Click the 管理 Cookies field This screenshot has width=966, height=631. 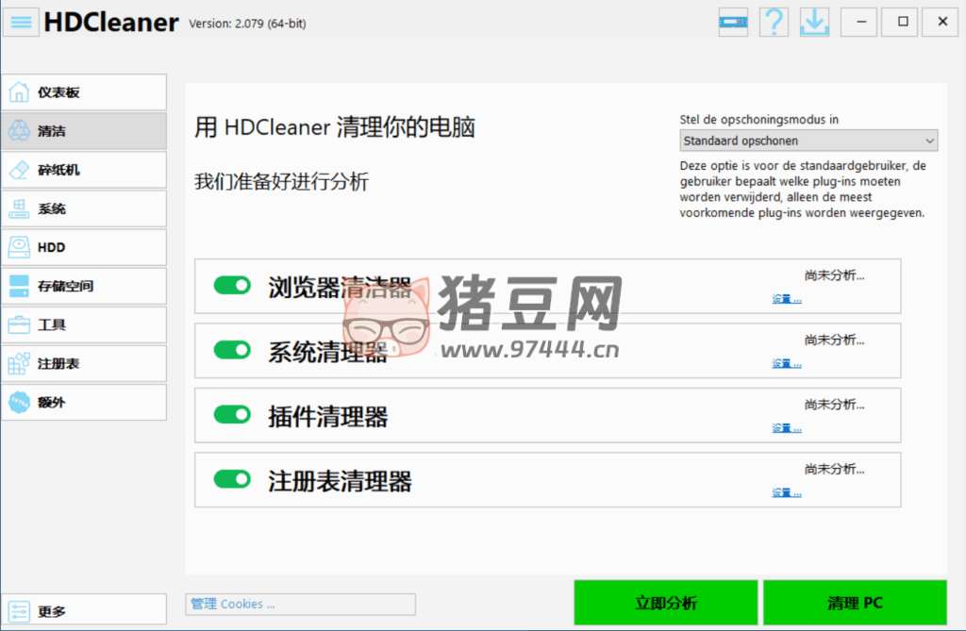[301, 604]
